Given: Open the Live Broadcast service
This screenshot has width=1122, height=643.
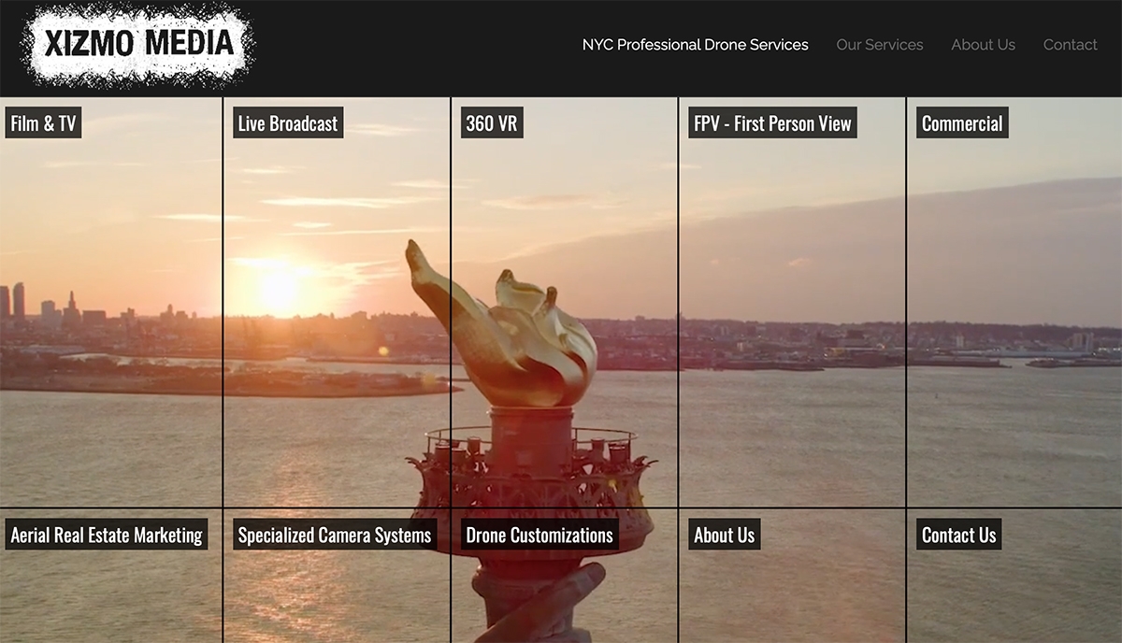Looking at the screenshot, I should (288, 123).
